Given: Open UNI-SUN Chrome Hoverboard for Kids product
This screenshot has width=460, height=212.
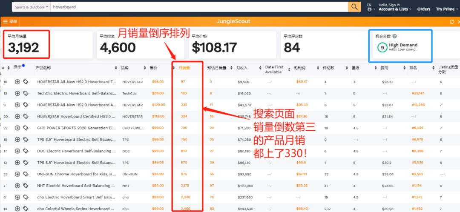Looking at the screenshot, I should [x=76, y=174].
